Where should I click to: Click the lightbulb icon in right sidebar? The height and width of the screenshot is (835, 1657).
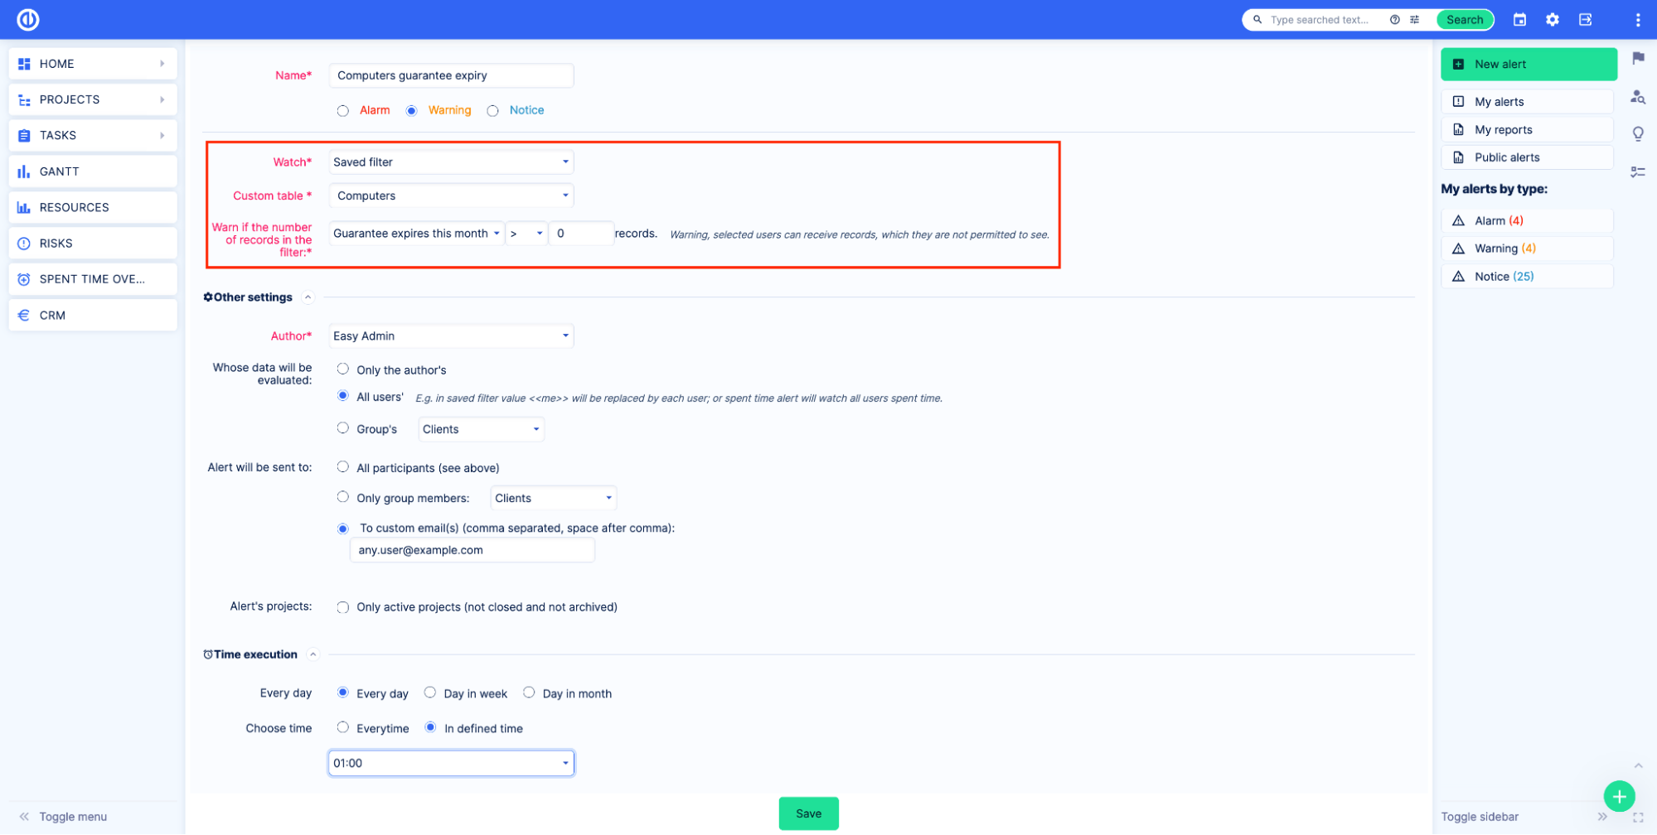click(1638, 133)
